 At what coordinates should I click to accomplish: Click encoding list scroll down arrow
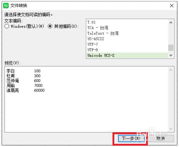click(x=171, y=55)
